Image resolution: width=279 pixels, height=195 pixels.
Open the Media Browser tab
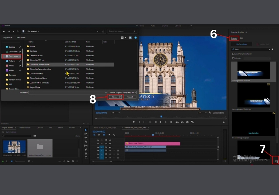click(25, 128)
